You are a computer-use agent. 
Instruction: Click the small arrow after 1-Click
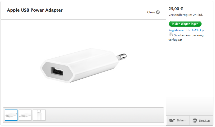[x=203, y=30]
